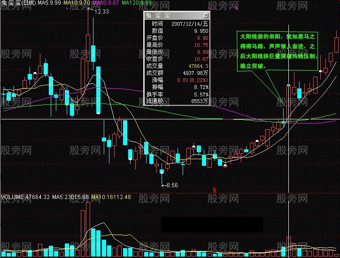Click the magenta x marker at top right

[236, 7]
